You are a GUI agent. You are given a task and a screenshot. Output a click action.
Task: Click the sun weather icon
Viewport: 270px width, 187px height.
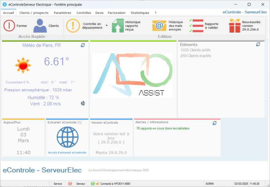tap(23, 65)
